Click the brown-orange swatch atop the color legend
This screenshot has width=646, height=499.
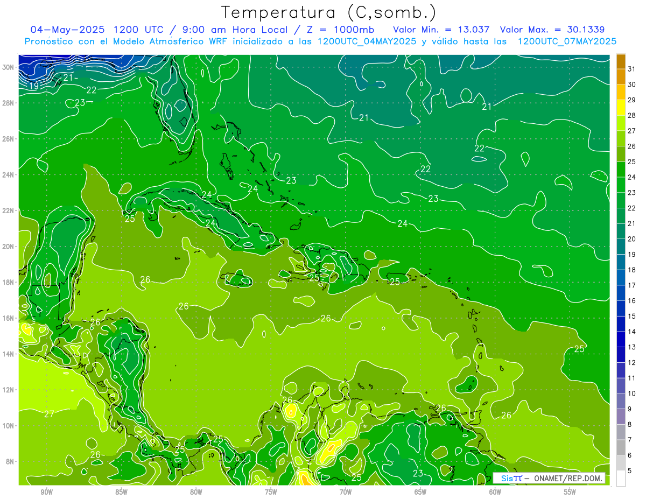[621, 61]
